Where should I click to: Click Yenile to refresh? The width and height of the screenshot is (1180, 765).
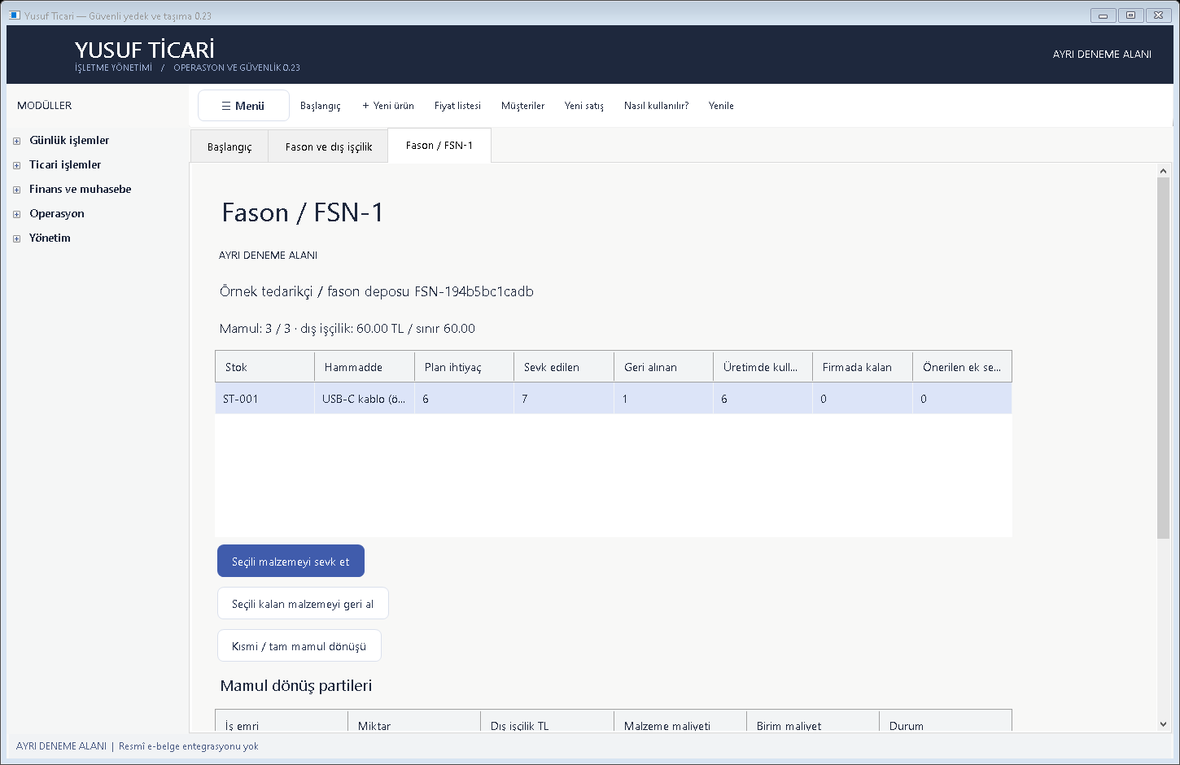721,106
